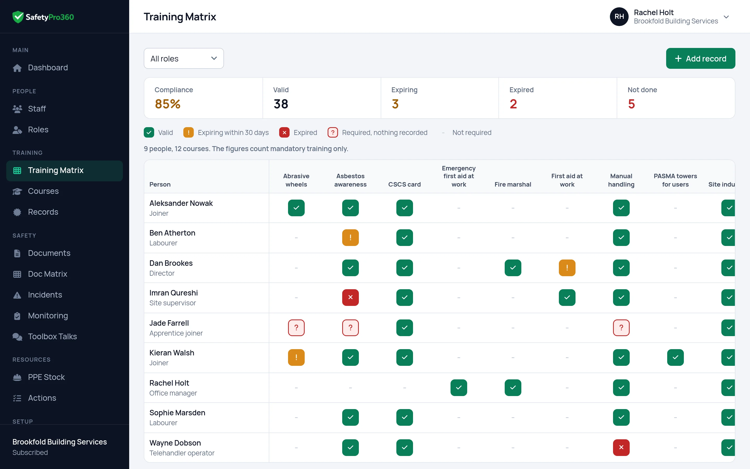Open the Courses section

click(x=65, y=191)
